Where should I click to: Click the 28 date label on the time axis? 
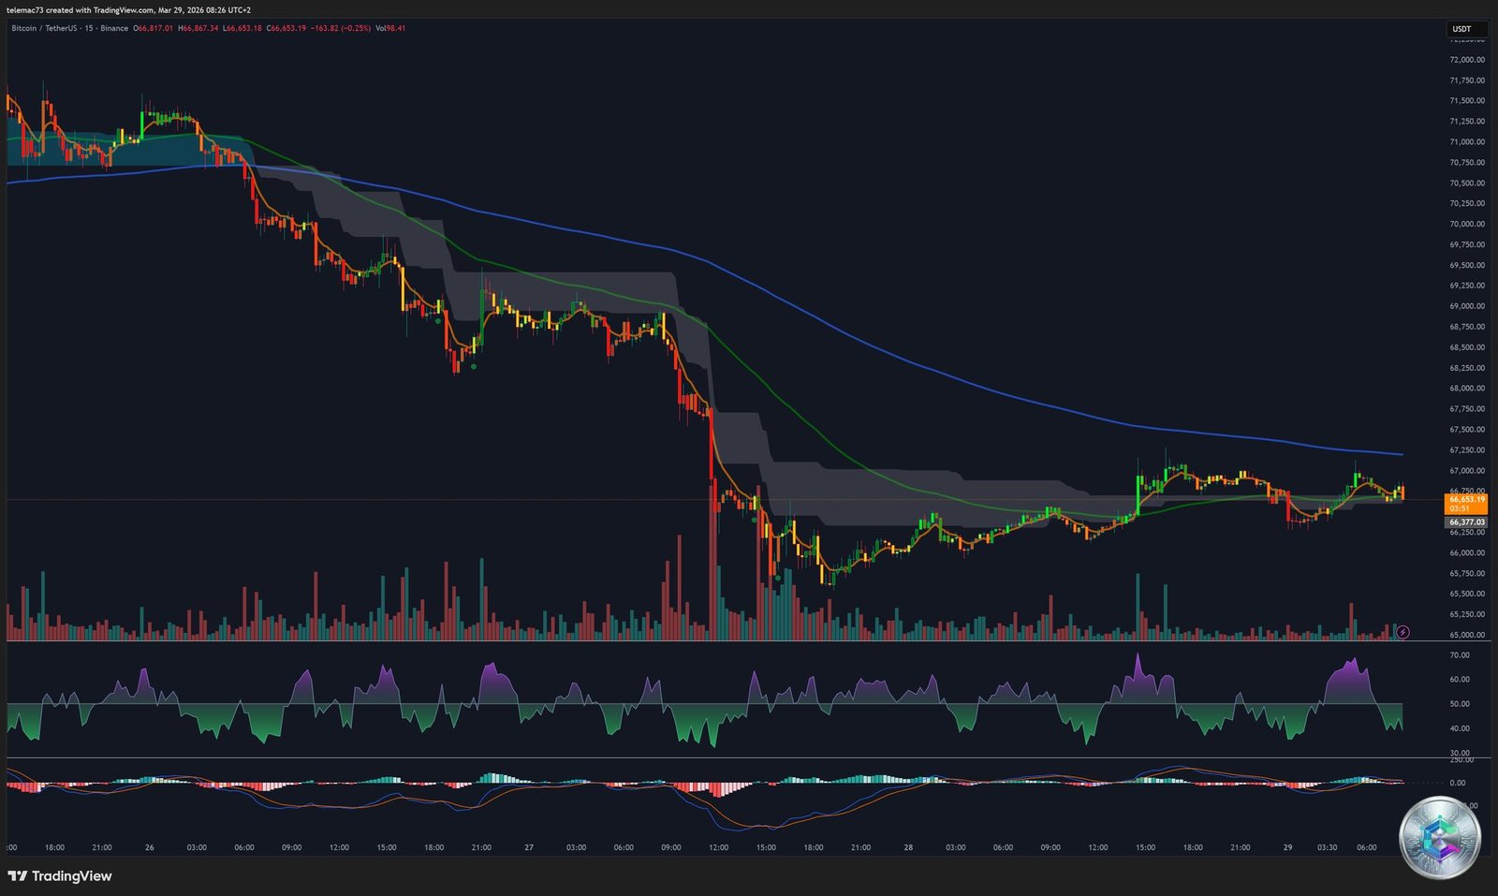click(x=906, y=847)
